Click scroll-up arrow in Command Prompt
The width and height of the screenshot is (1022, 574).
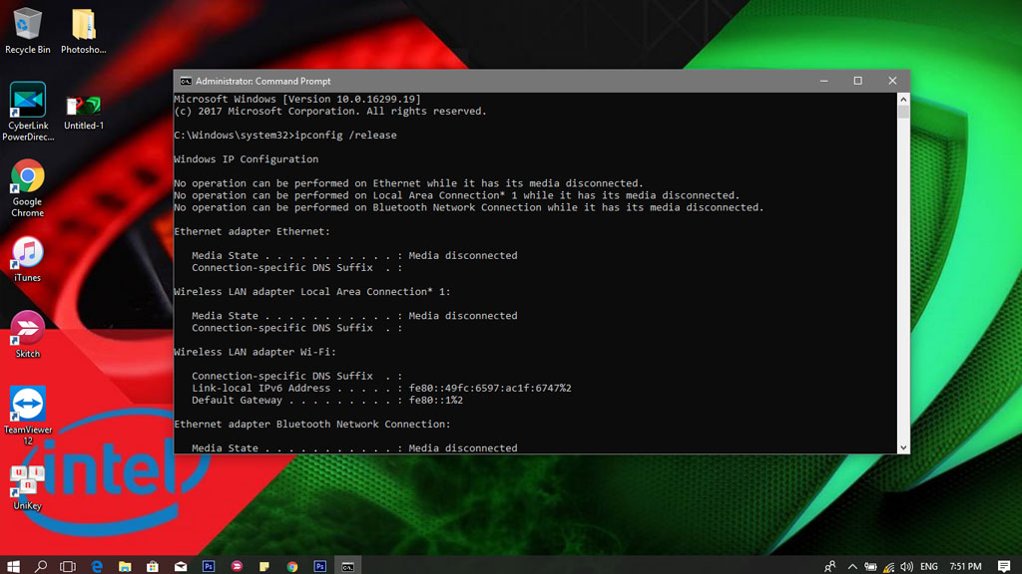(x=902, y=99)
